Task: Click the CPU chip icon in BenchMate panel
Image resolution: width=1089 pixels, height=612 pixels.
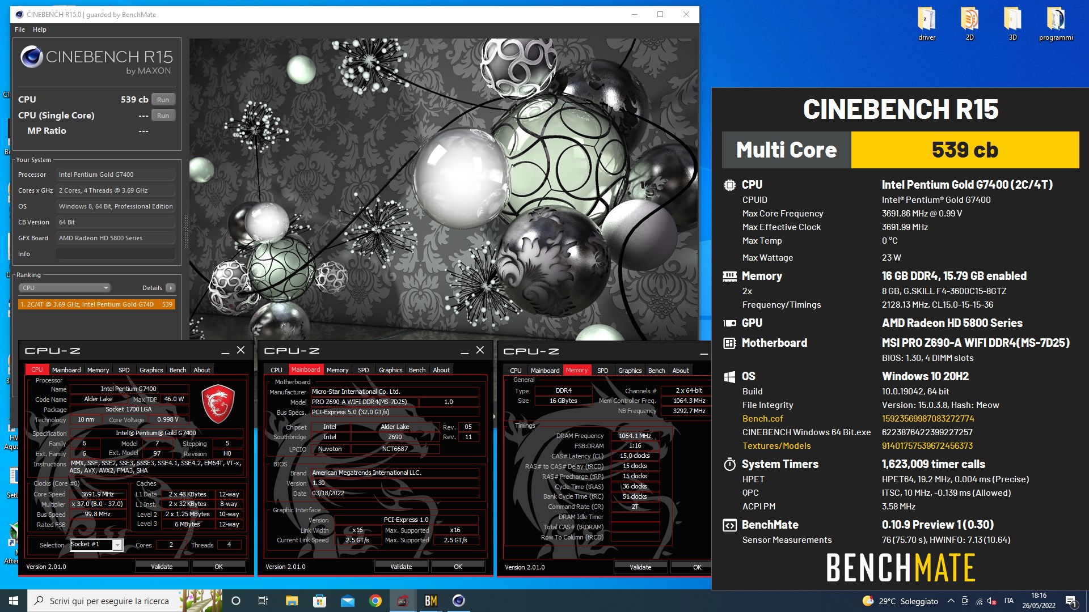Action: [729, 185]
